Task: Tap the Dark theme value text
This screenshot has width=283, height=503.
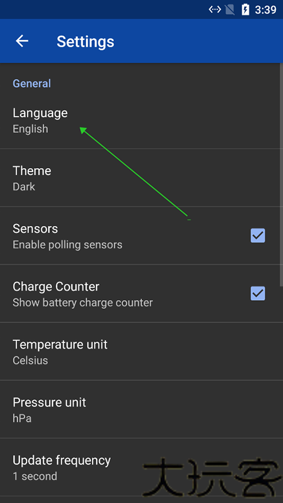Action: (24, 187)
